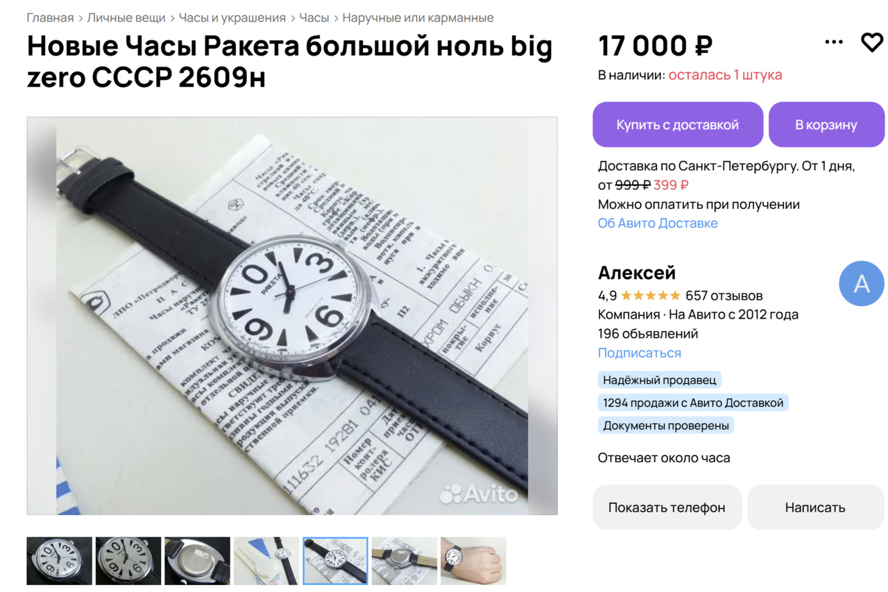Message the seller via Написать
888x592 pixels.
tap(815, 507)
